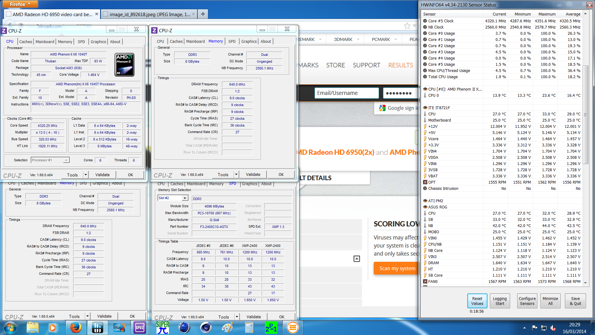Click HWiNFO scroll down arrow
Image resolution: width=595 pixels, height=335 pixels.
[x=585, y=283]
